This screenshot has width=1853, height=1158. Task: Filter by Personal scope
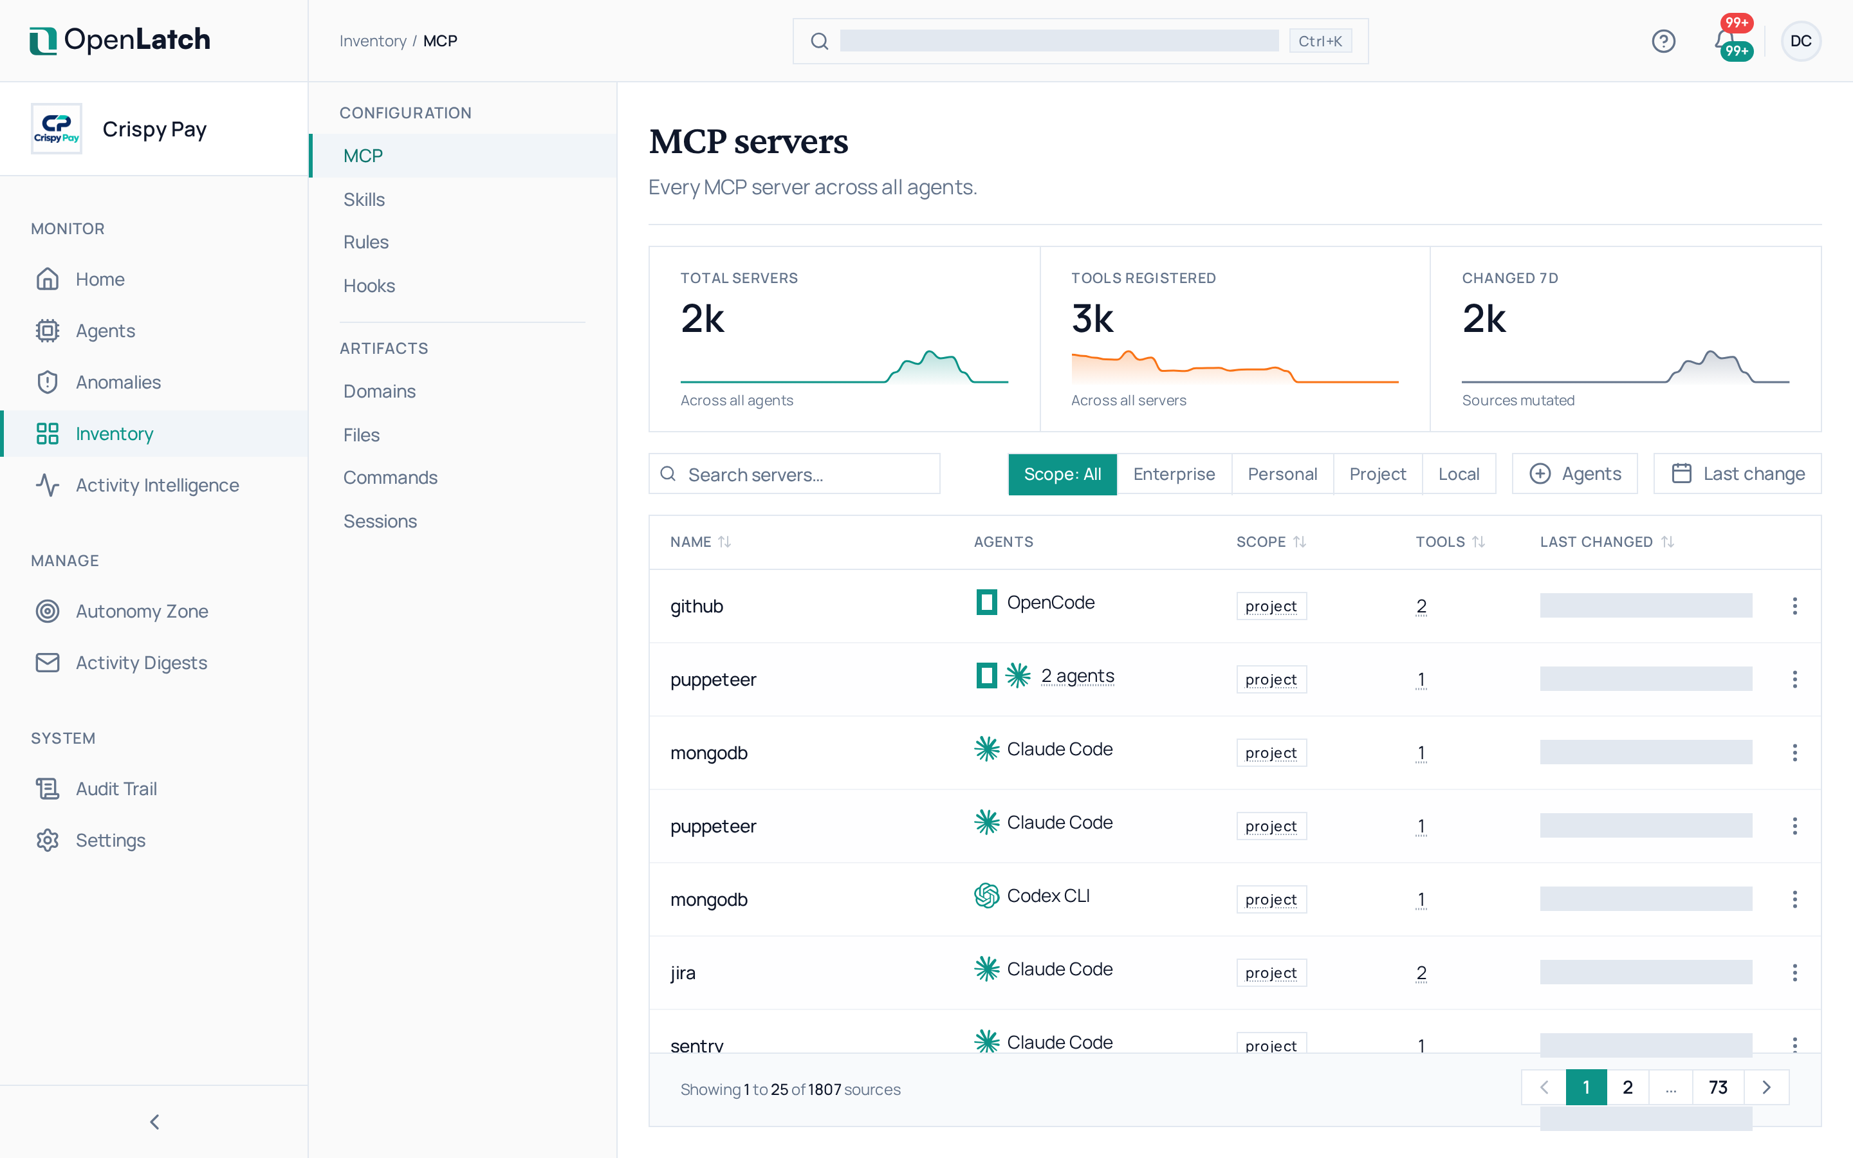click(x=1282, y=474)
